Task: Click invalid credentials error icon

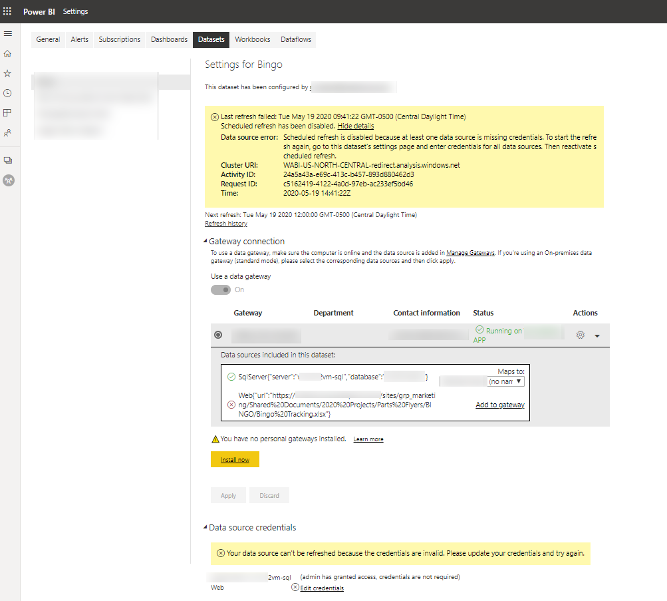Action: [221, 553]
